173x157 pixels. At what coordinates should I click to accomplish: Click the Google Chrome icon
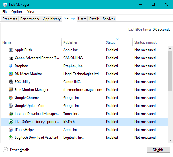[x=11, y=98]
